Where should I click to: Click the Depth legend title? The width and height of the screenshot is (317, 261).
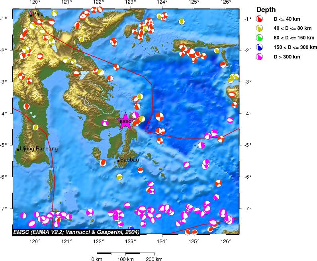pyautogui.click(x=265, y=10)
